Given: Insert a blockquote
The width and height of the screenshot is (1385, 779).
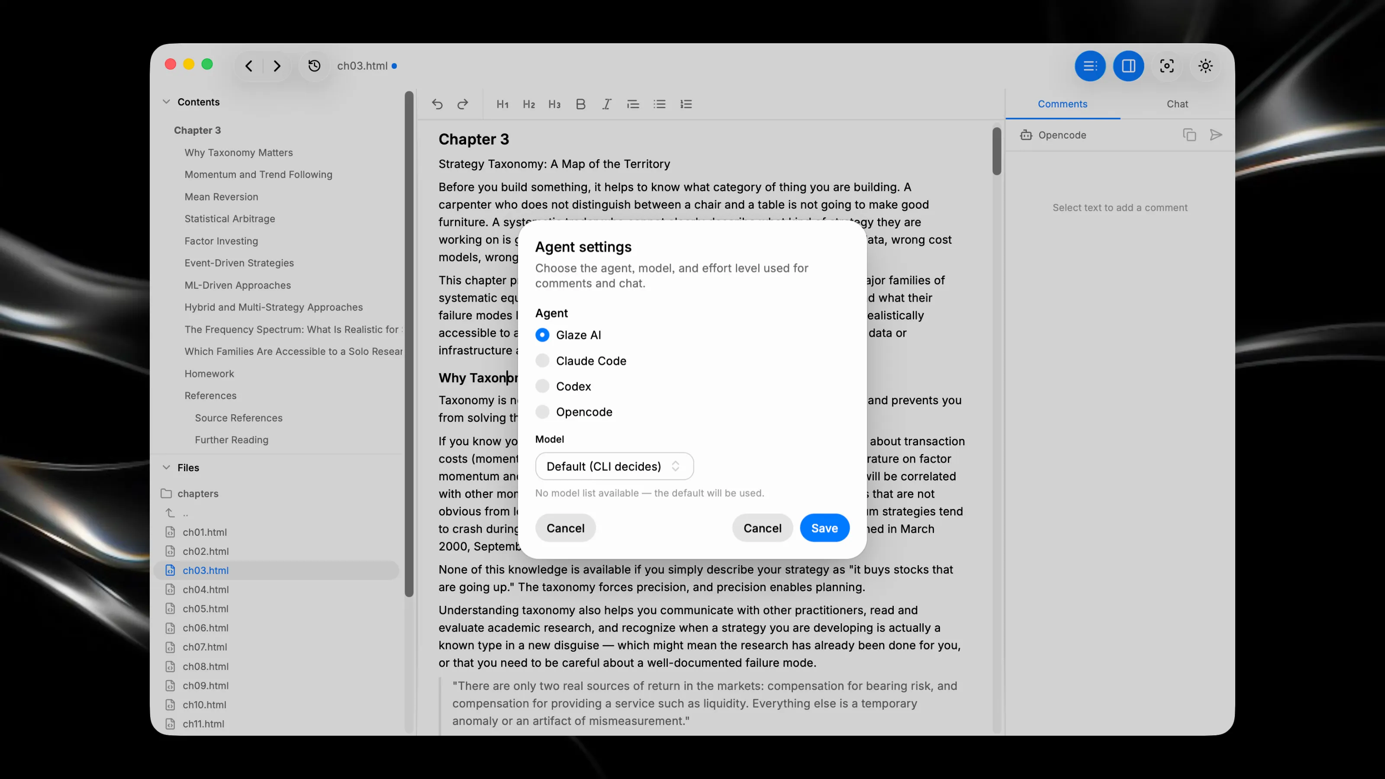Looking at the screenshot, I should (x=633, y=104).
